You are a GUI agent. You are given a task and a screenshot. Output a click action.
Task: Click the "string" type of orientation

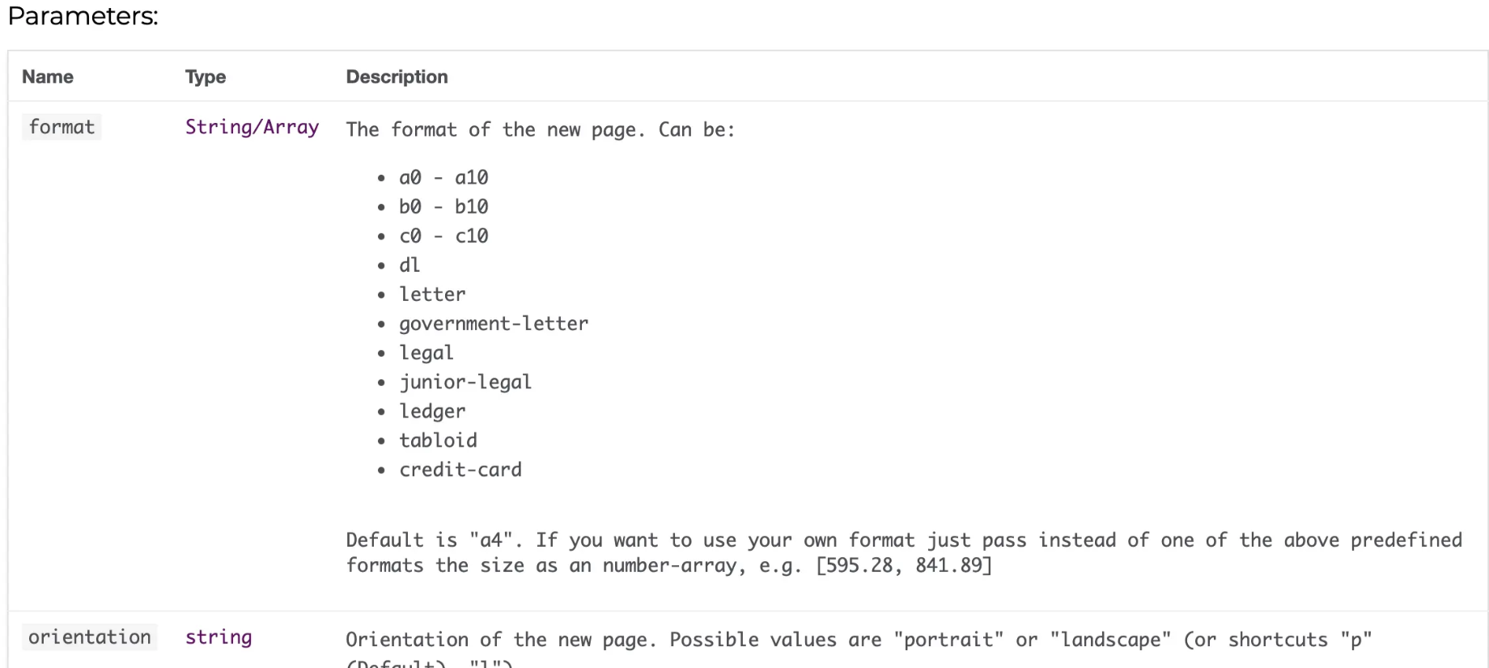pyautogui.click(x=218, y=637)
